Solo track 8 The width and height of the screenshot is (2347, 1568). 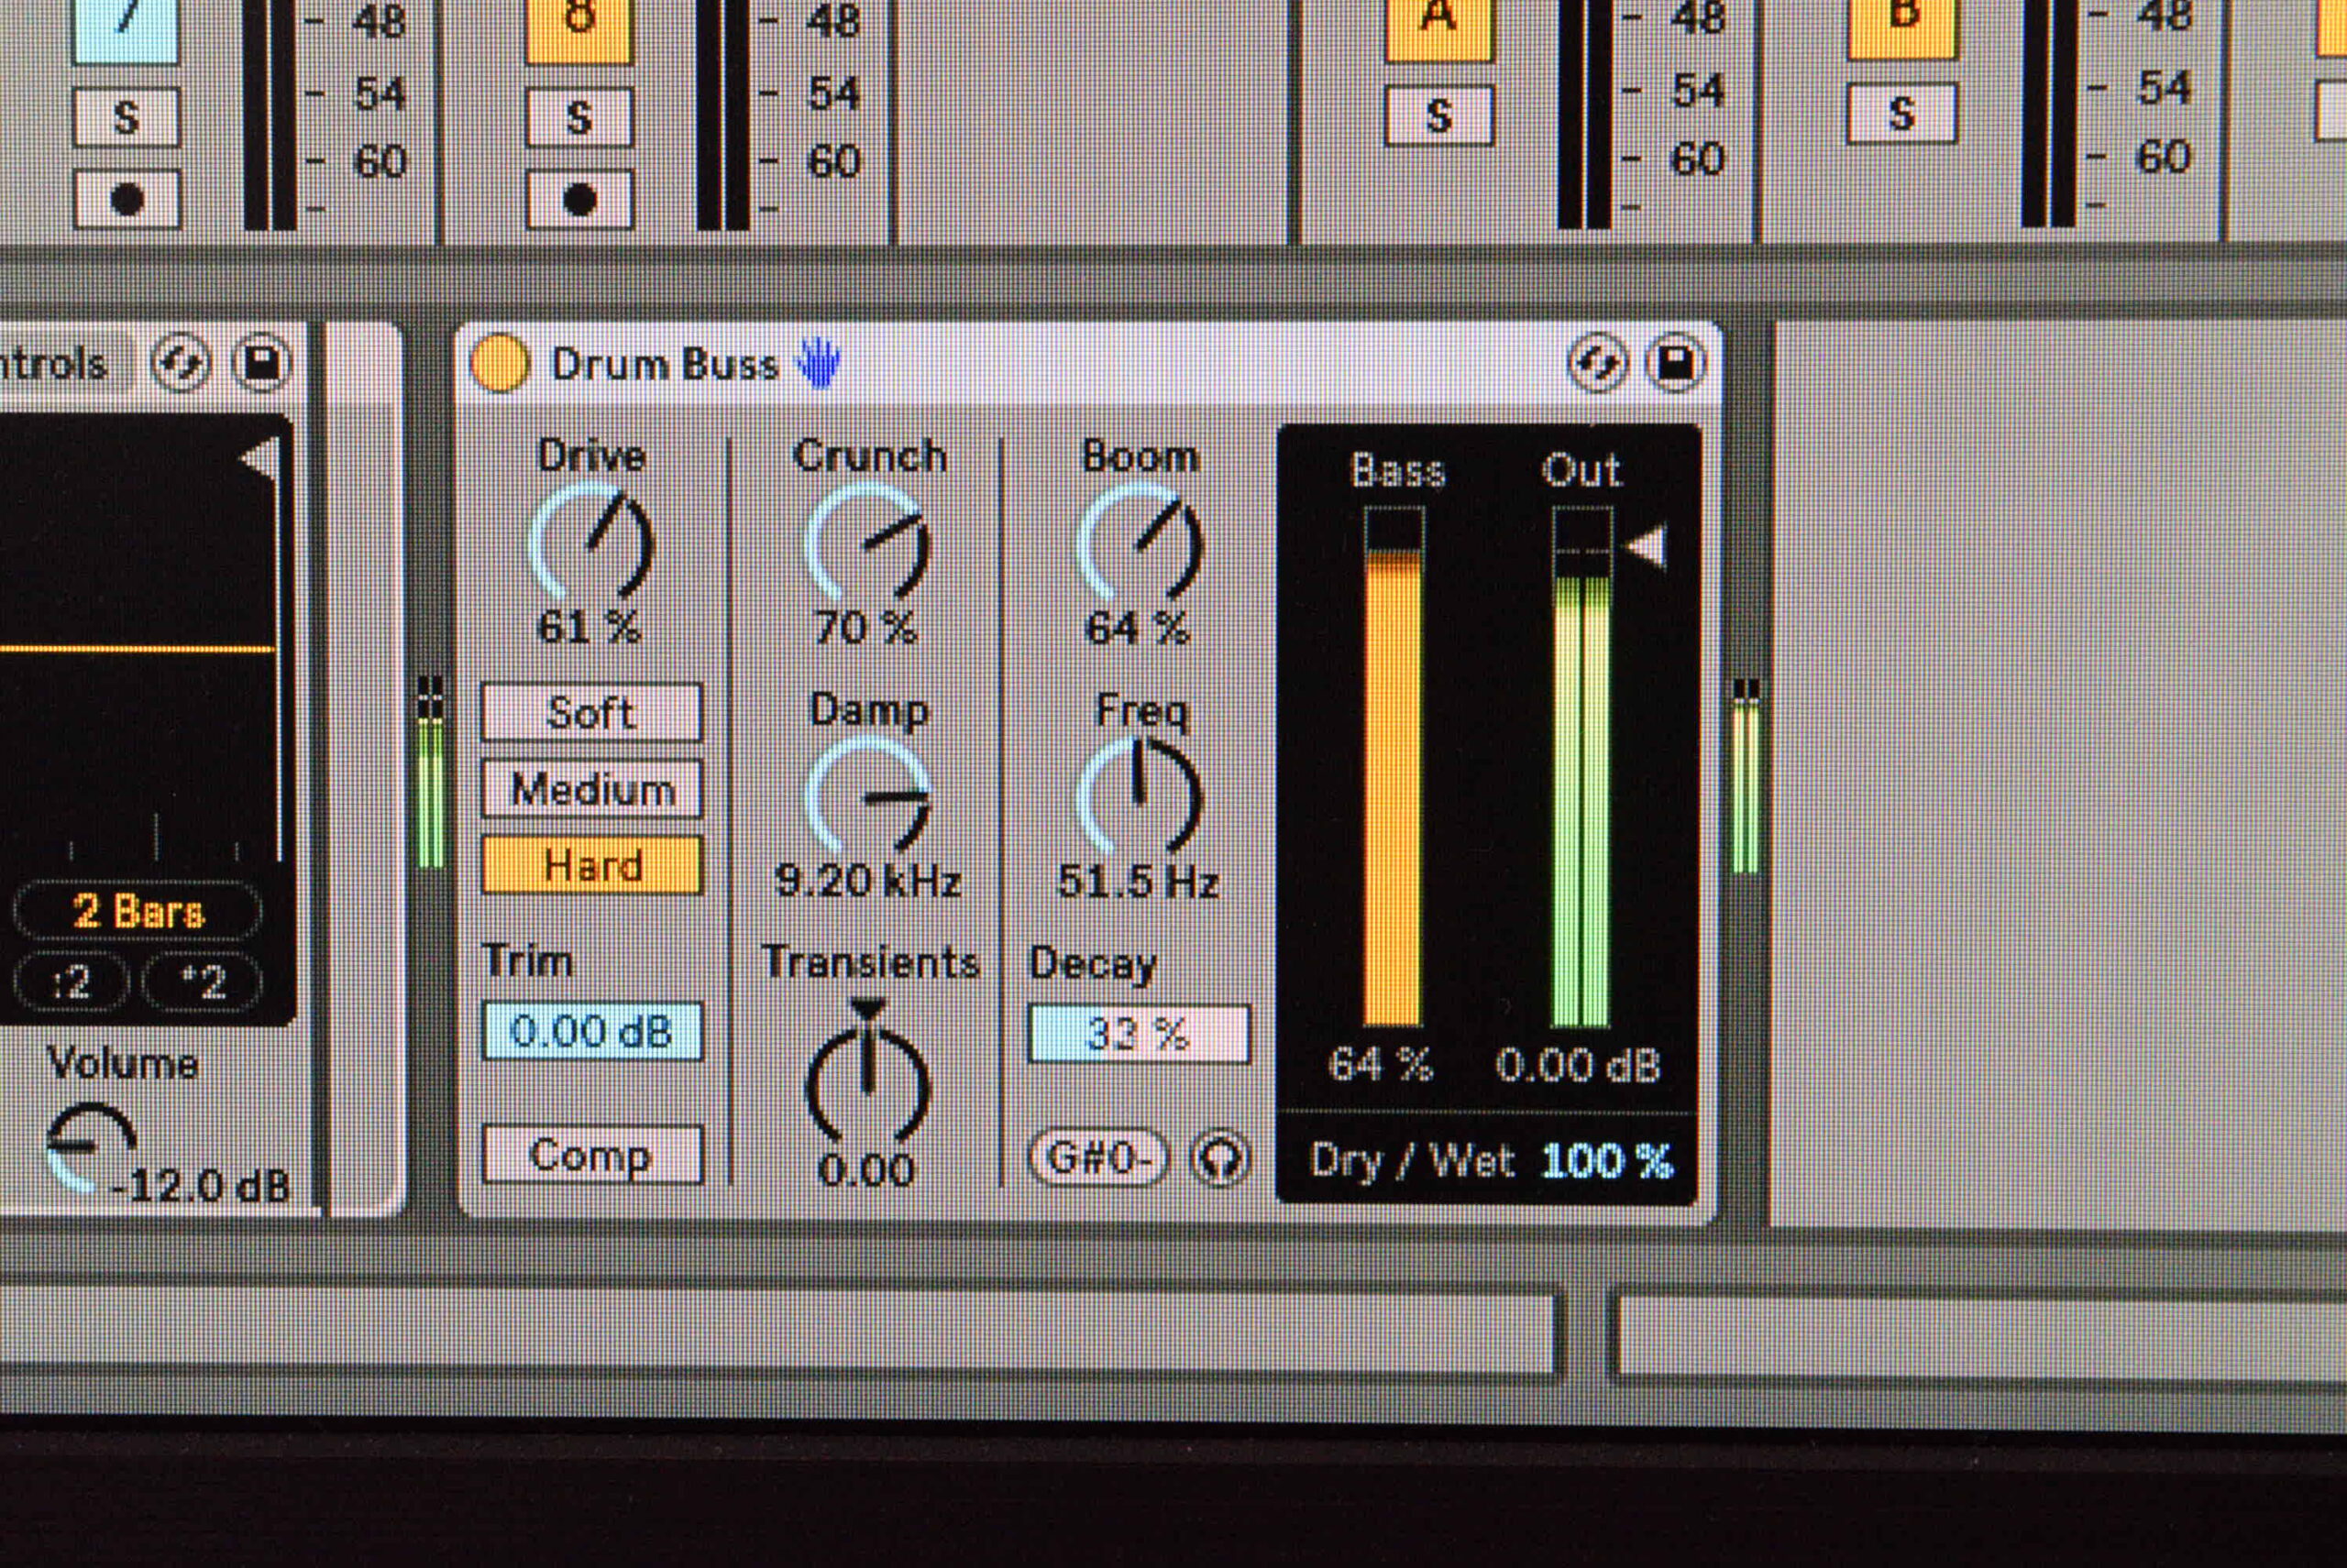579,117
